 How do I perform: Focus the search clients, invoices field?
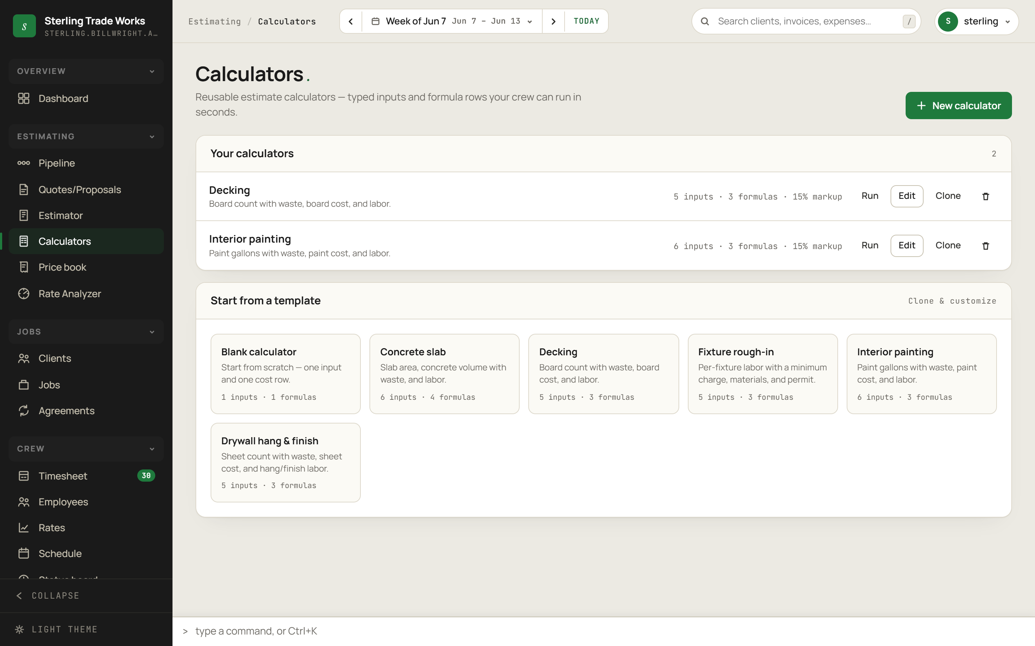click(806, 22)
